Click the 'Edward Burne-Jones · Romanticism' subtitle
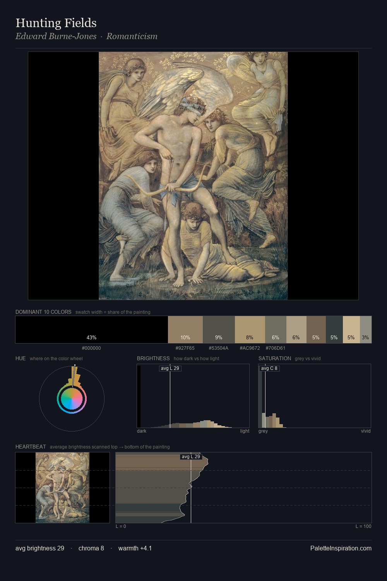 86,36
